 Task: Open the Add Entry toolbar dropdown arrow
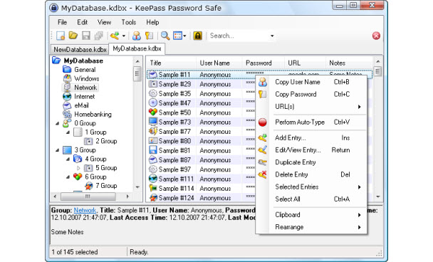(124, 36)
